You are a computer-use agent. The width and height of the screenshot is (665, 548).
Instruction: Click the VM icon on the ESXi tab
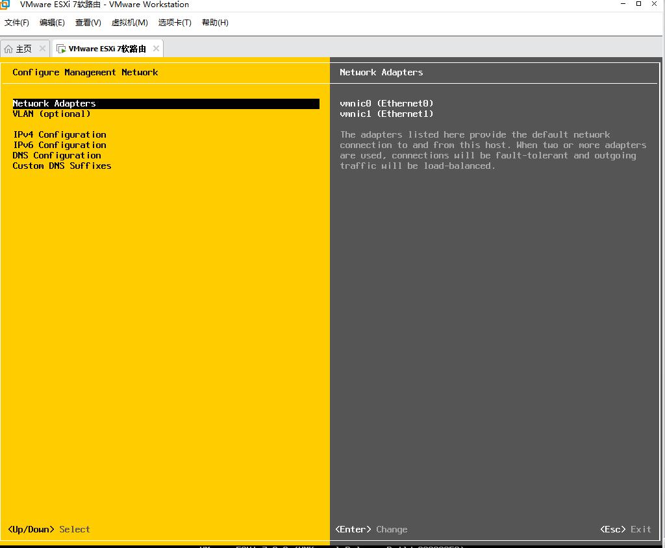[62, 49]
